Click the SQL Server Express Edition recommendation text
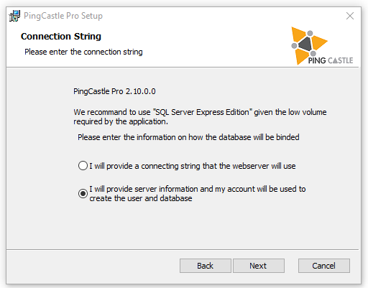 200,116
